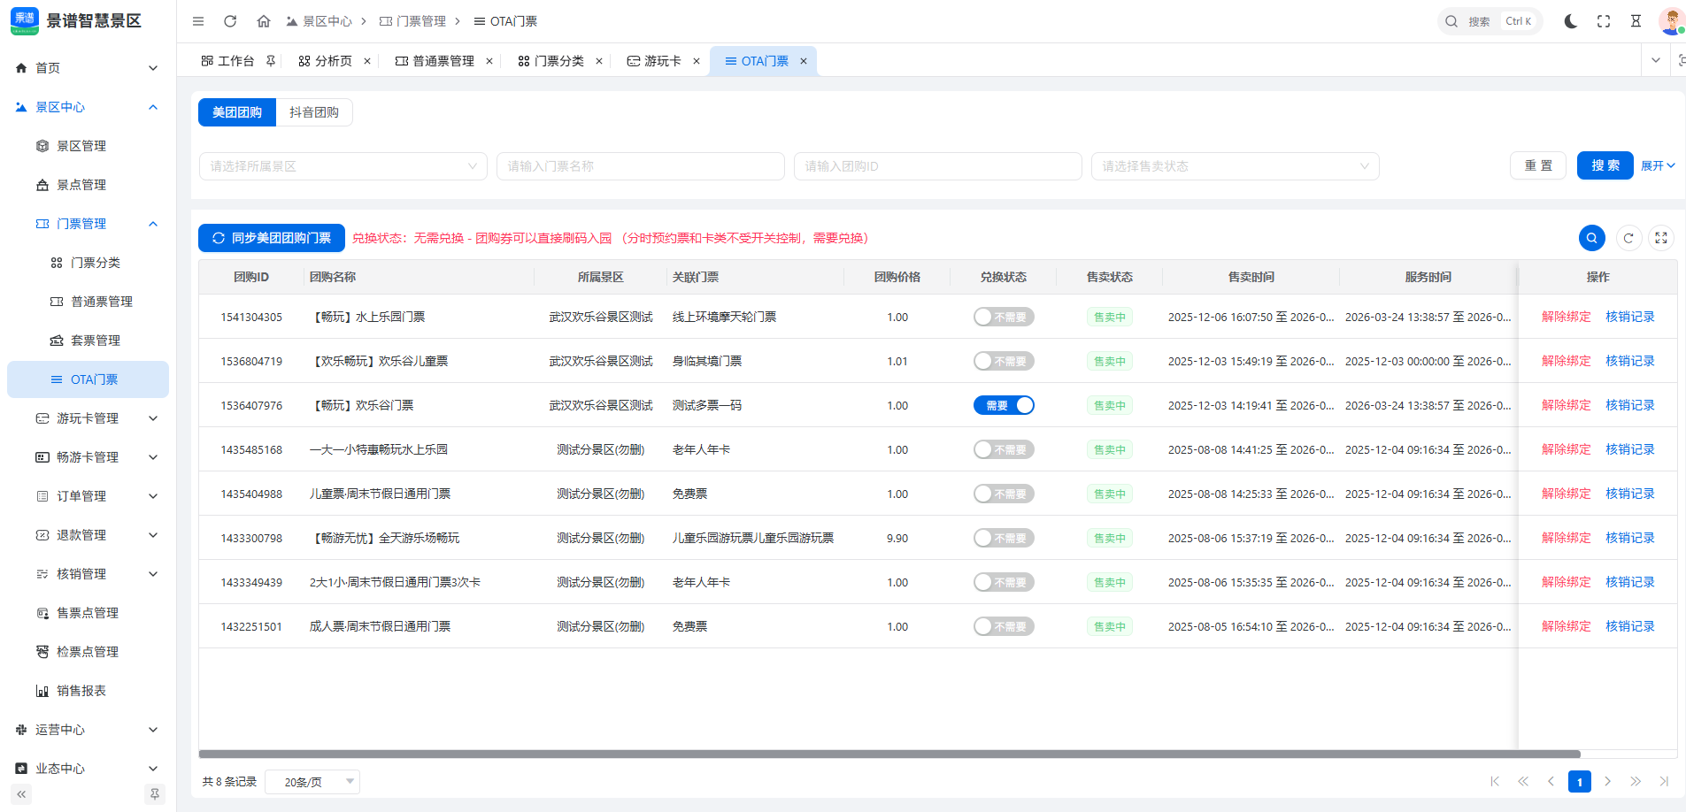
Task: Toggle dark mode moon icon
Action: 1571,21
